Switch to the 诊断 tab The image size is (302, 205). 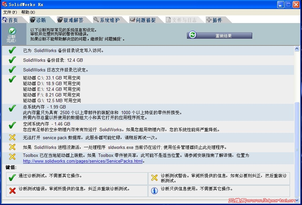tap(41, 20)
